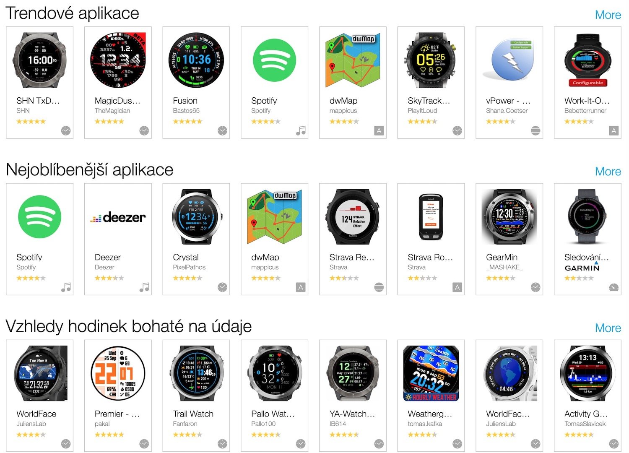Click the data field icon on Strava Relative Effort card
The height and width of the screenshot is (453, 629).
[x=379, y=287]
